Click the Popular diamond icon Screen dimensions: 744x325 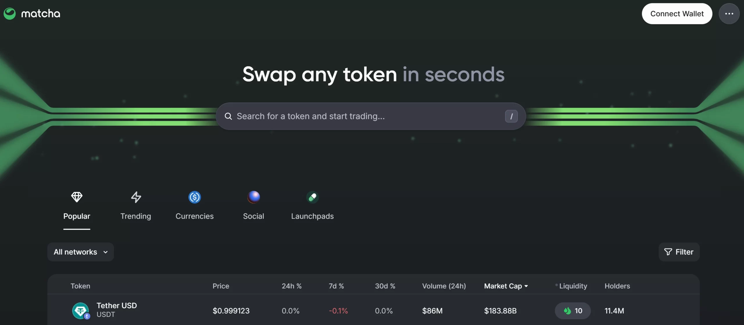(77, 197)
